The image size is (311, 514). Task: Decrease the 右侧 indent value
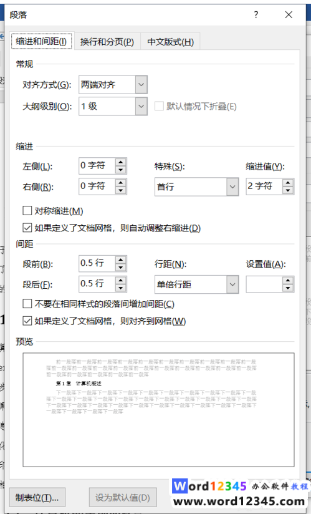coord(121,190)
